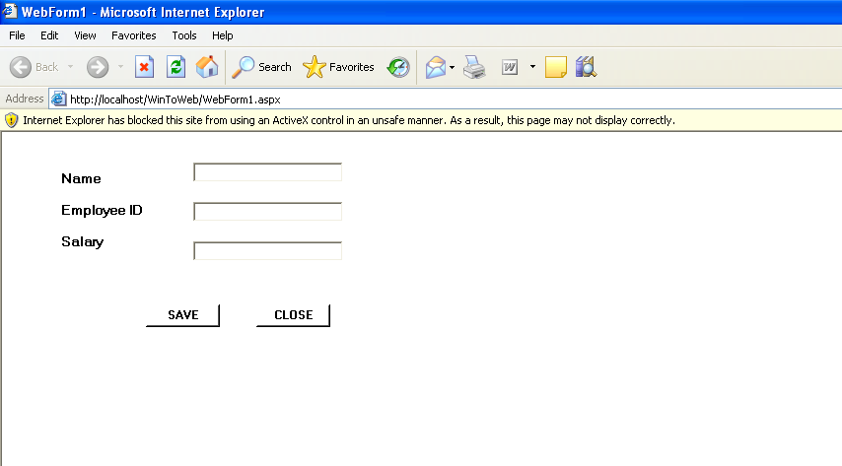Focus the Employee ID text field
The image size is (842, 466).
(x=267, y=212)
